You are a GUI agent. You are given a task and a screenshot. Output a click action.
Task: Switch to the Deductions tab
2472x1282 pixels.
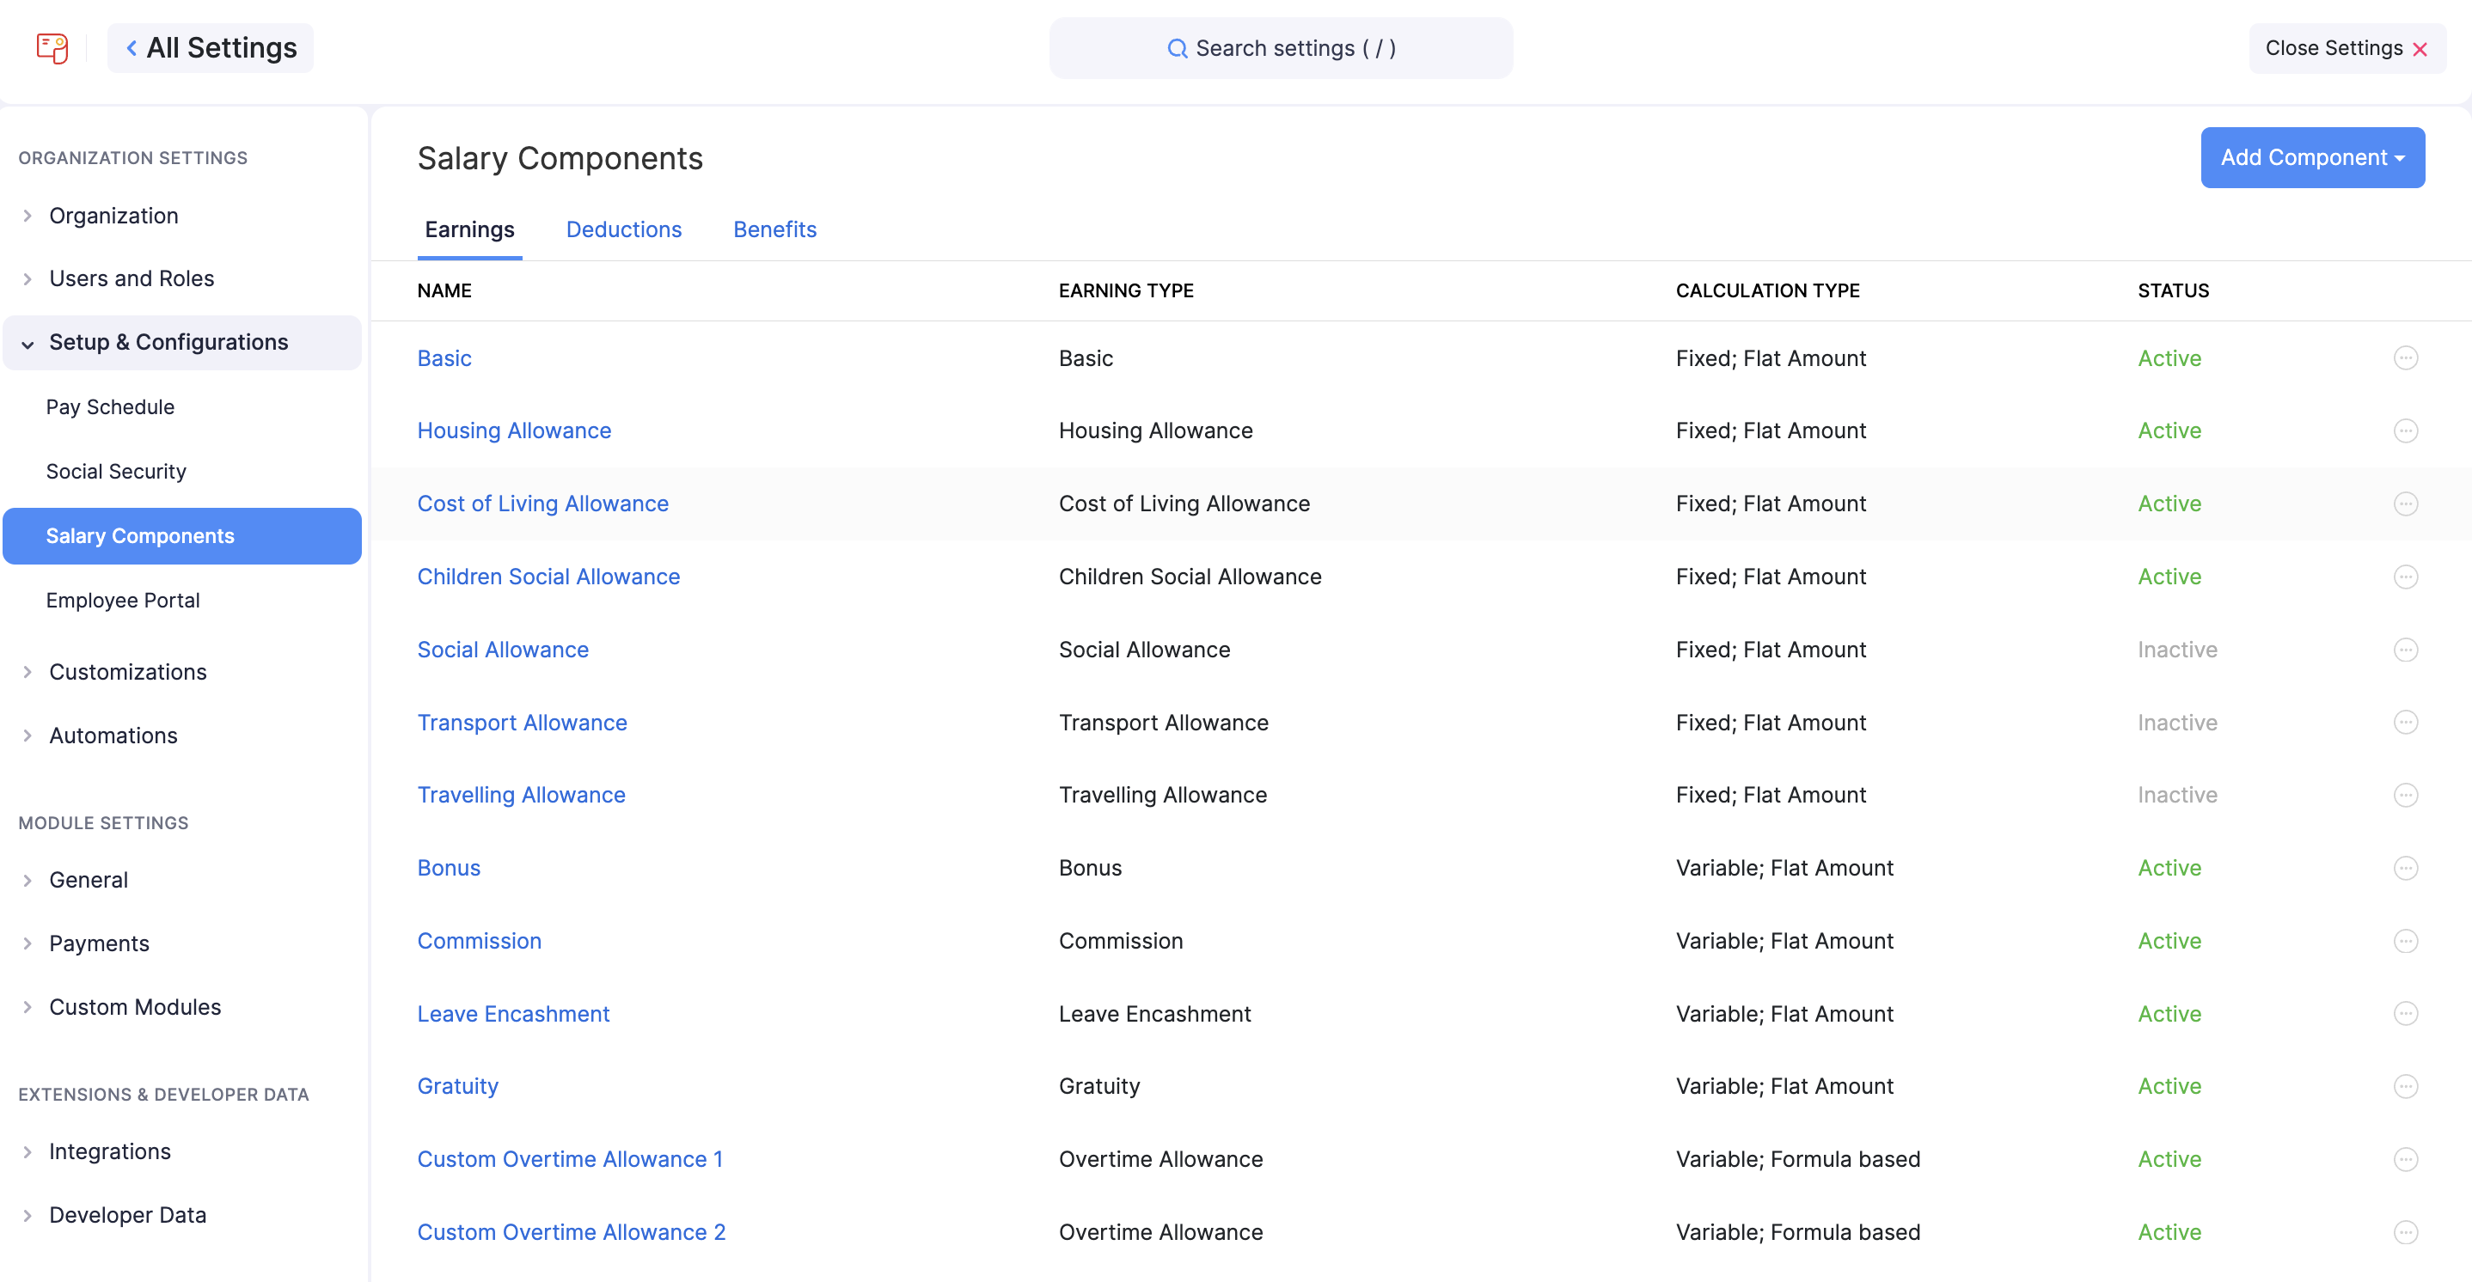[624, 229]
